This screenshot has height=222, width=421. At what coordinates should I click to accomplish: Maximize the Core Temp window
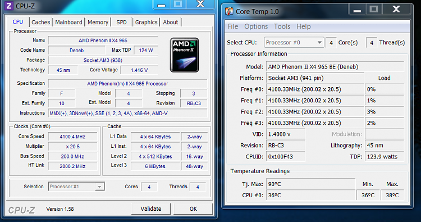pos(374,10)
